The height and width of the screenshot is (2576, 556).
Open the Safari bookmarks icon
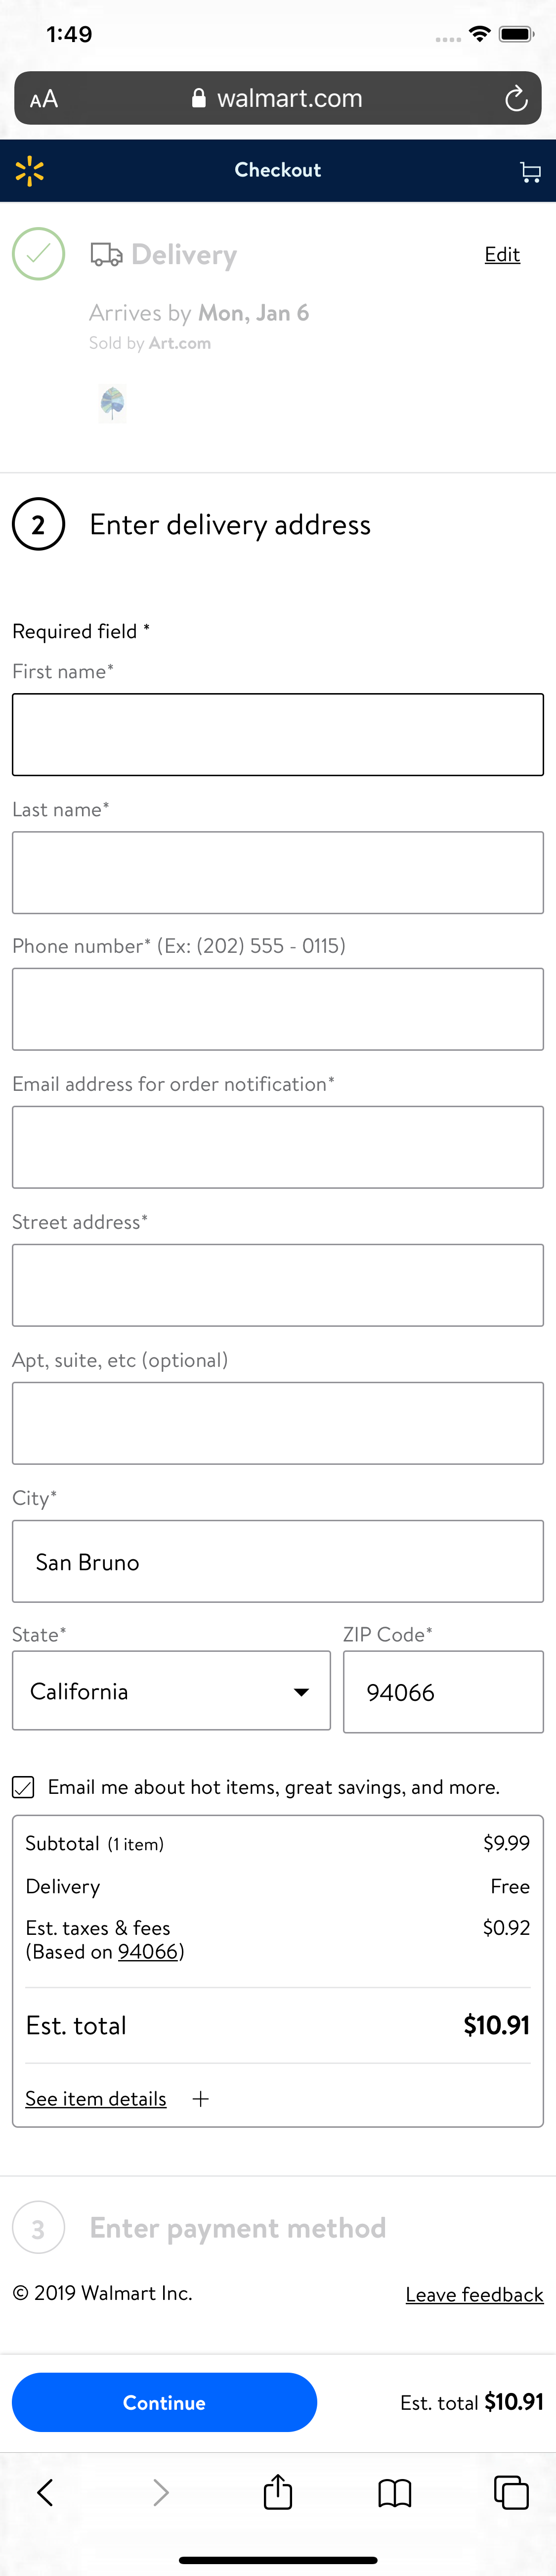(394, 2493)
